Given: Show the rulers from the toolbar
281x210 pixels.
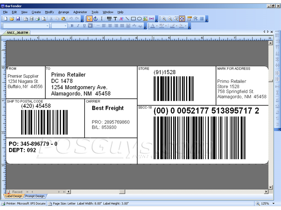Looking at the screenshot, I should pyautogui.click(x=190, y=19).
